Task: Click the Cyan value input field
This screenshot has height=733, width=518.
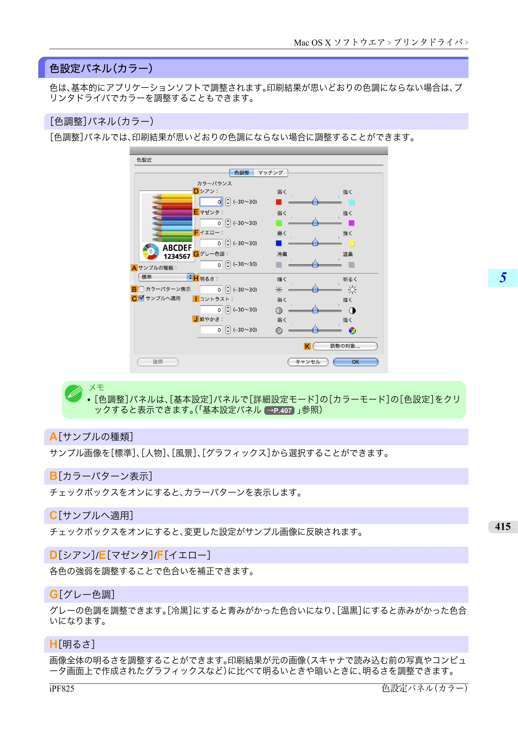Action: [211, 202]
